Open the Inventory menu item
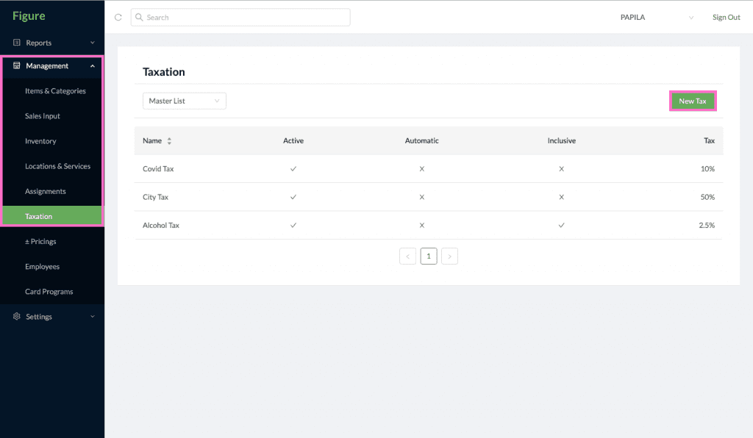The height and width of the screenshot is (438, 753). pyautogui.click(x=41, y=141)
